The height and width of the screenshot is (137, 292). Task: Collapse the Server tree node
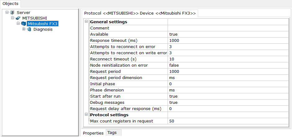point(7,12)
